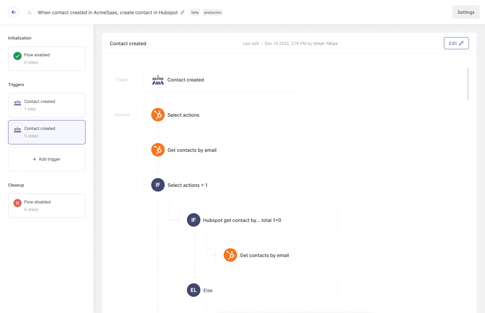Open the Else step card

tap(258, 290)
